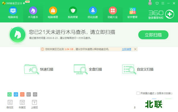The height and width of the screenshot is (112, 178).
Task: Click the green cloud engine icon
Action: [9, 95]
